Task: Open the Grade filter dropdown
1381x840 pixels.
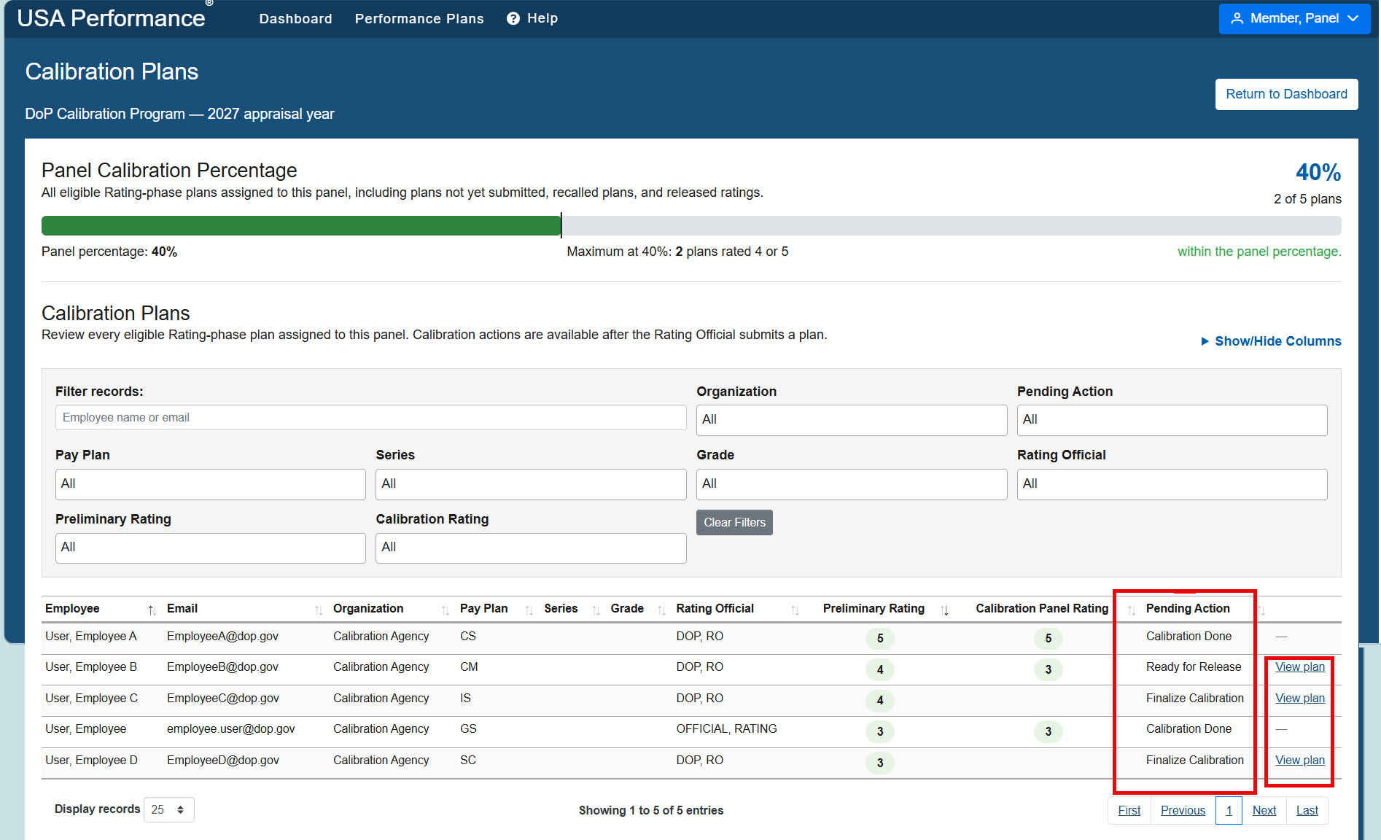Action: pyautogui.click(x=851, y=484)
